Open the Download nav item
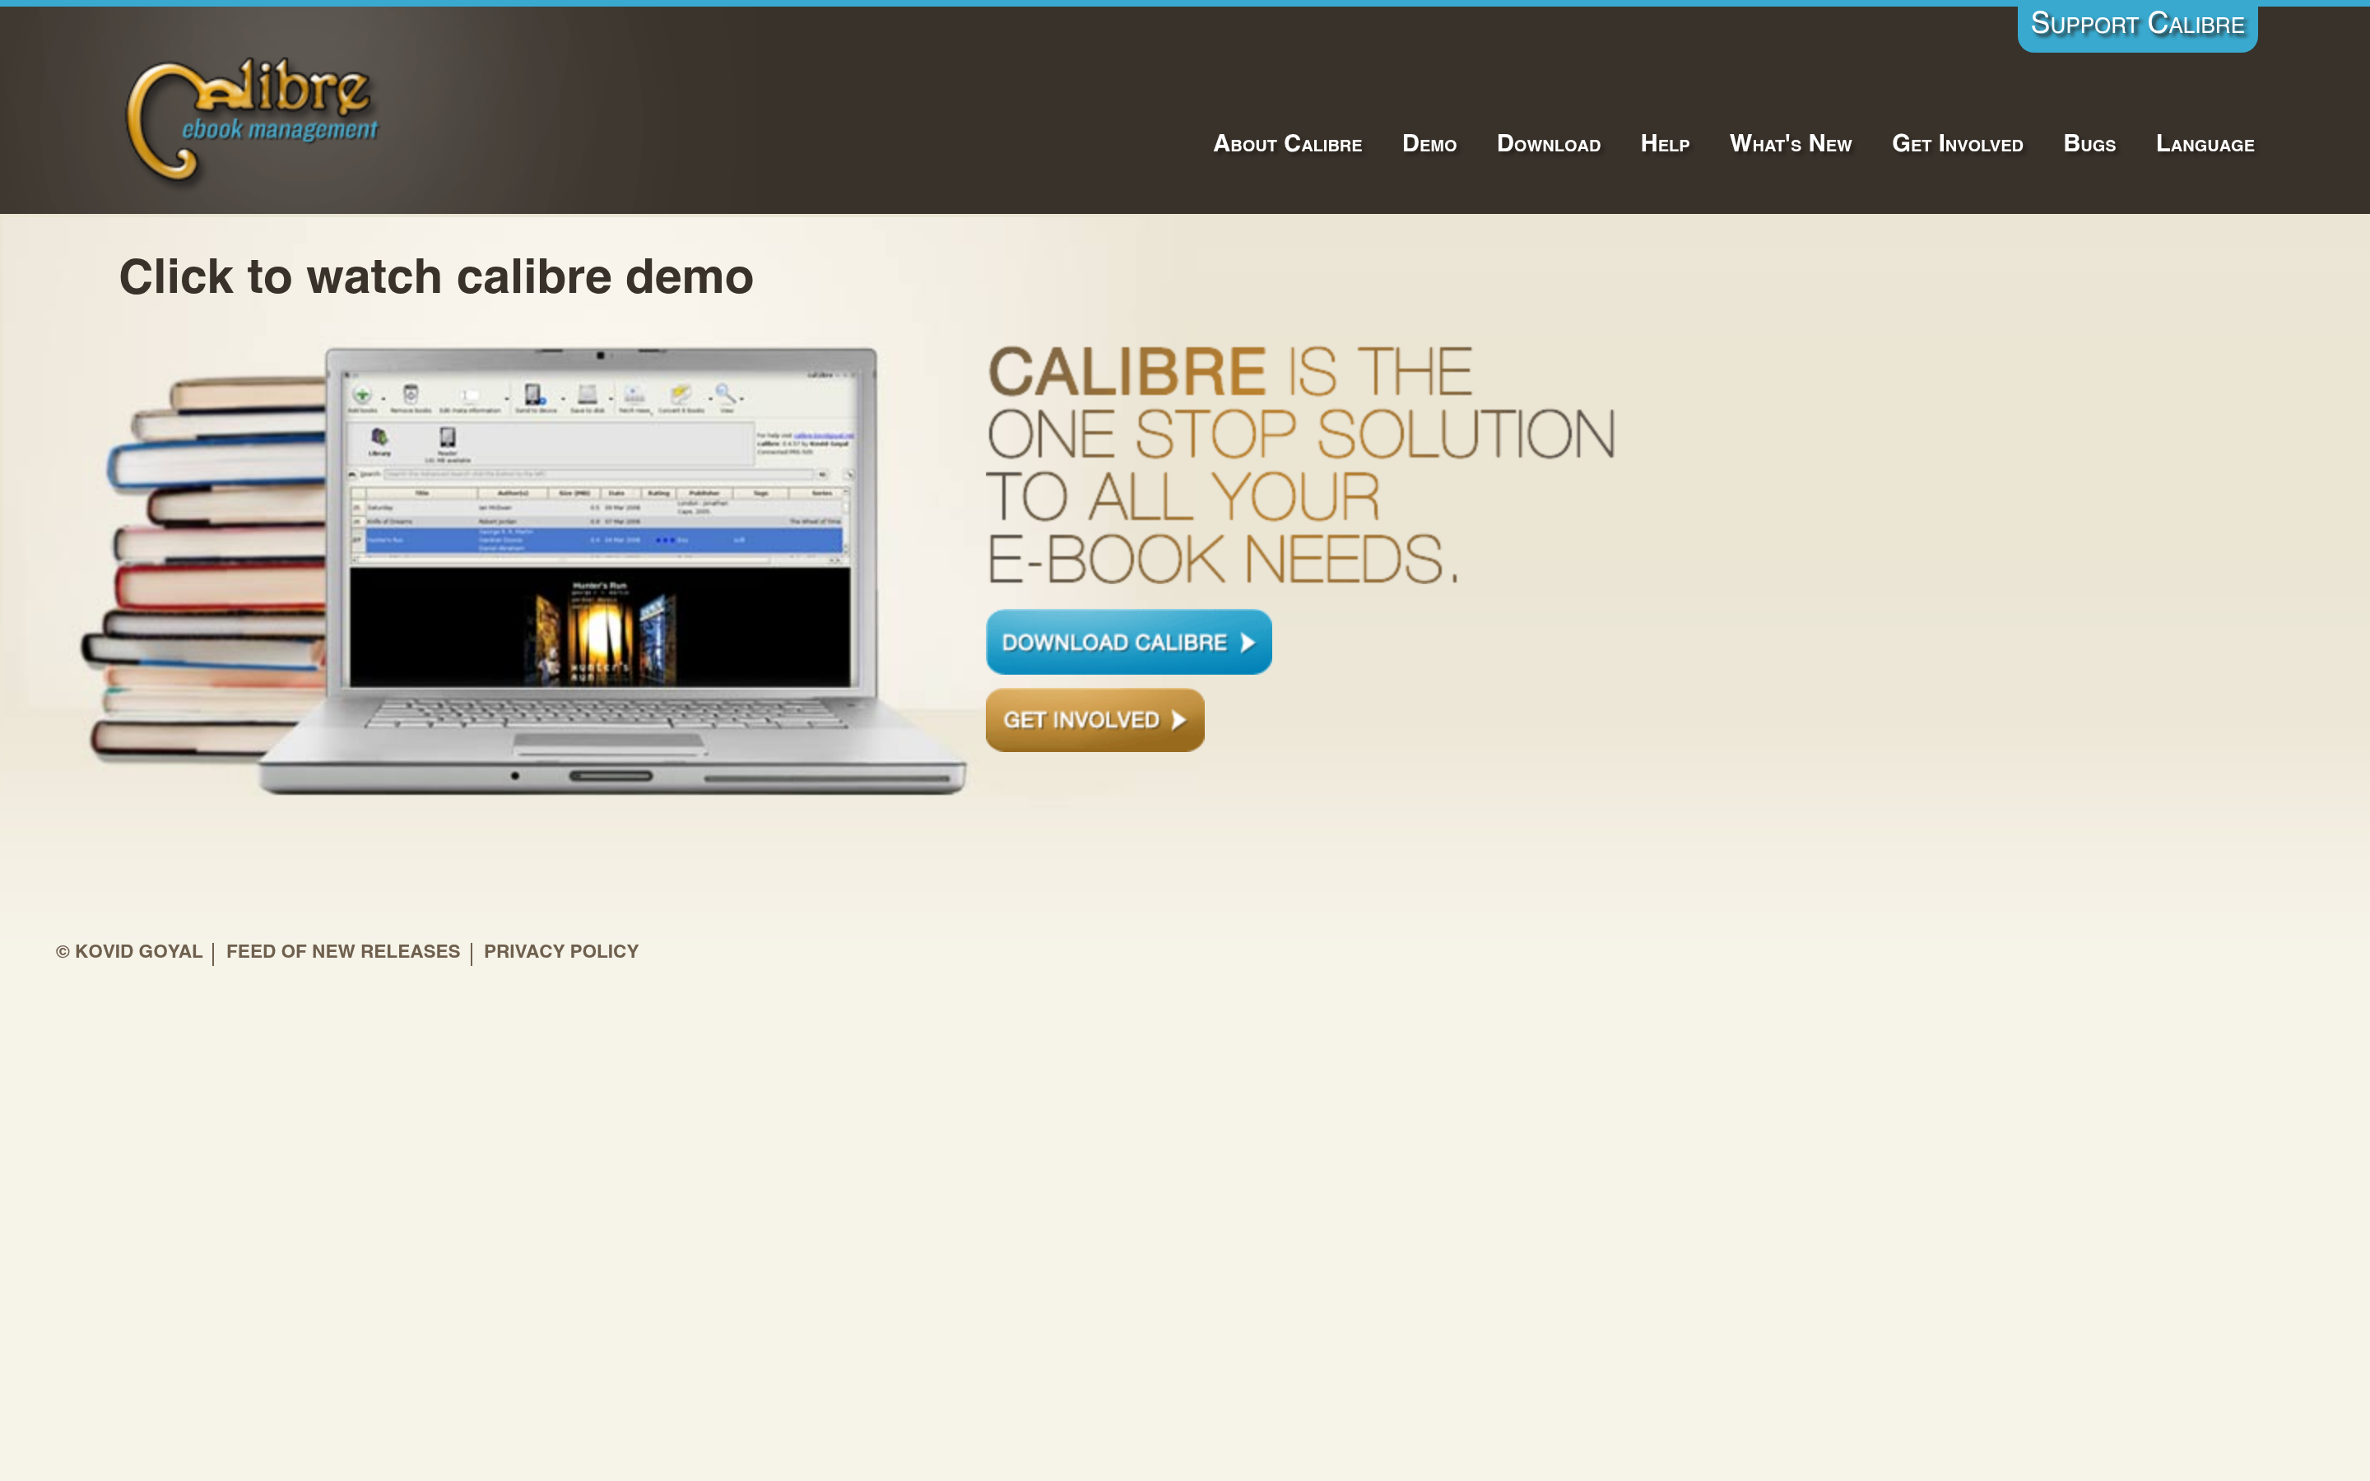Image resolution: width=2370 pixels, height=1481 pixels. [1549, 144]
